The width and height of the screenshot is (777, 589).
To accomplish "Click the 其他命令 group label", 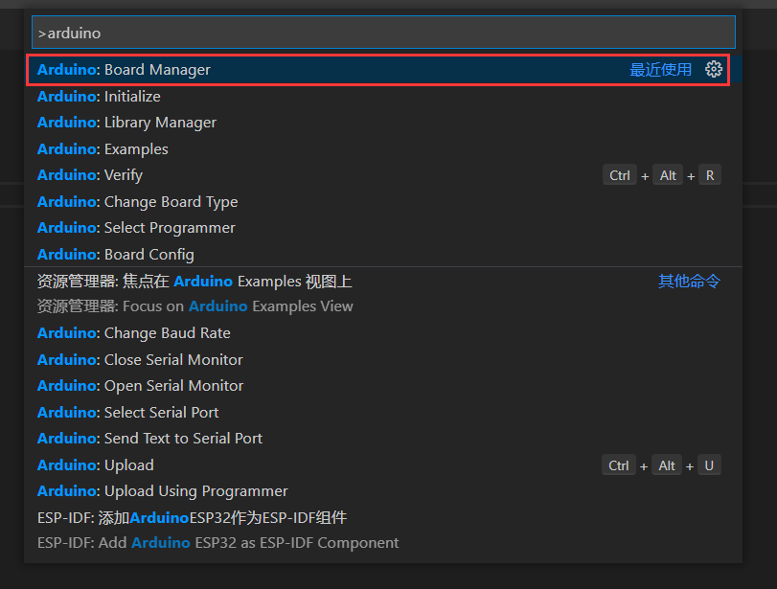I will 689,282.
